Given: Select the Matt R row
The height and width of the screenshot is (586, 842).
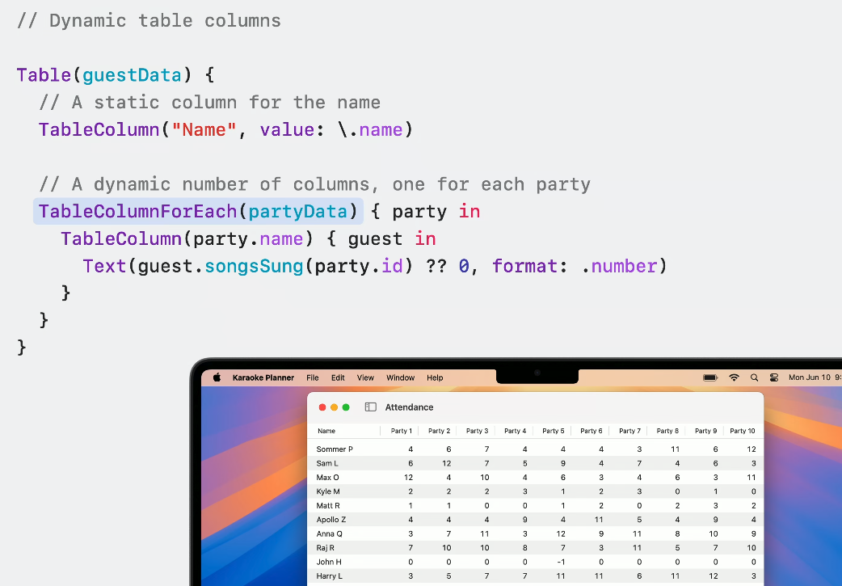Looking at the screenshot, I should tap(536, 505).
